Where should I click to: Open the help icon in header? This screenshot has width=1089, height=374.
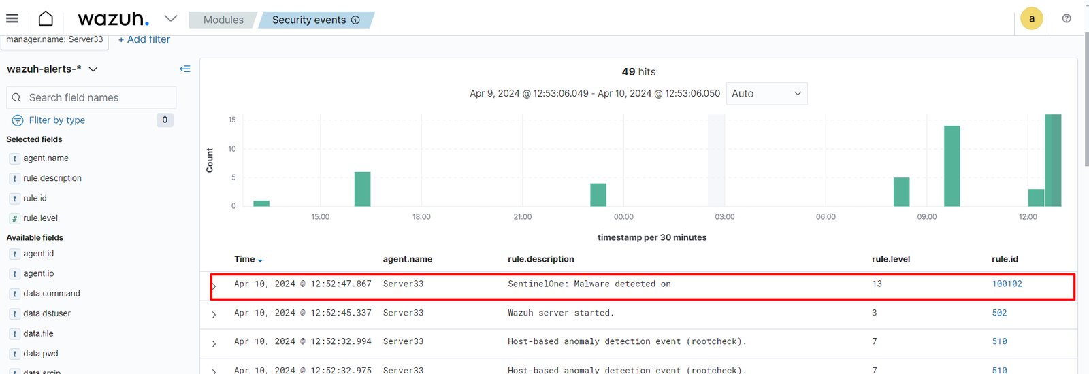click(1067, 18)
